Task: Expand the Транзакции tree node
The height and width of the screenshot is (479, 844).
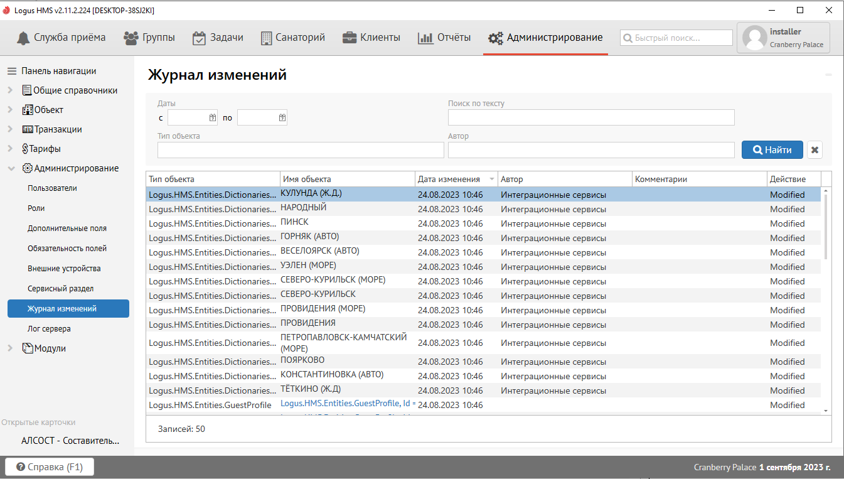Action: (x=10, y=129)
